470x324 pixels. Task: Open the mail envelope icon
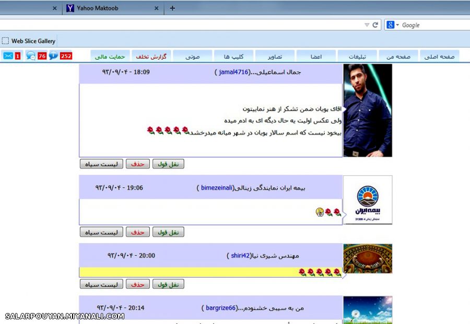coord(8,56)
